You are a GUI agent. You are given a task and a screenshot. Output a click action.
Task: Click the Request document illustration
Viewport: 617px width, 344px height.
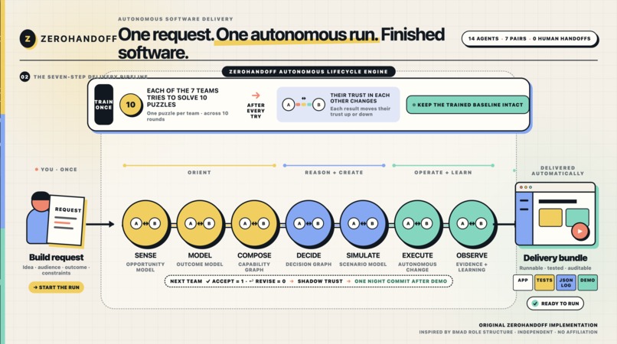tap(66, 220)
